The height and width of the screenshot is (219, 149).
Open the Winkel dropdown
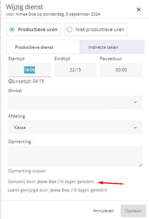point(75,102)
